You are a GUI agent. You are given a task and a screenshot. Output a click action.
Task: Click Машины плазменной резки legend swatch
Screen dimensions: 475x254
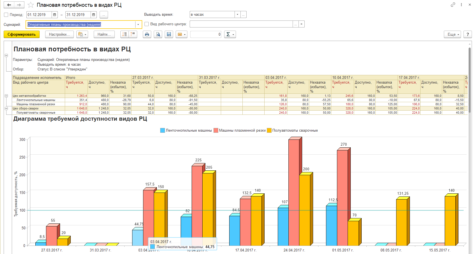(216, 131)
